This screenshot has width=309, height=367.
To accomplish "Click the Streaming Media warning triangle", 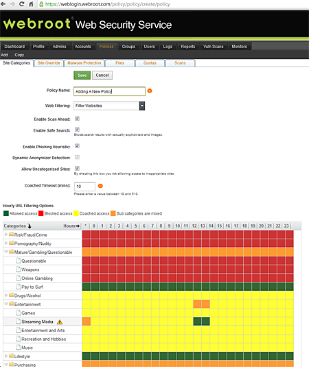I will click(60, 322).
